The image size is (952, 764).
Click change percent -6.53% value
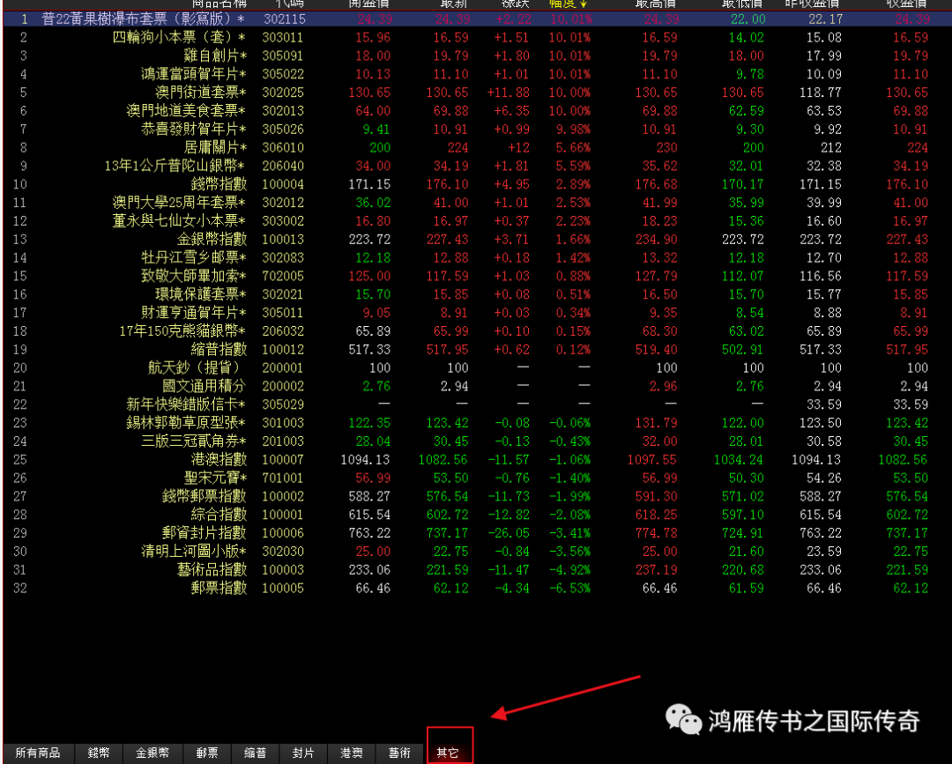[x=569, y=588]
